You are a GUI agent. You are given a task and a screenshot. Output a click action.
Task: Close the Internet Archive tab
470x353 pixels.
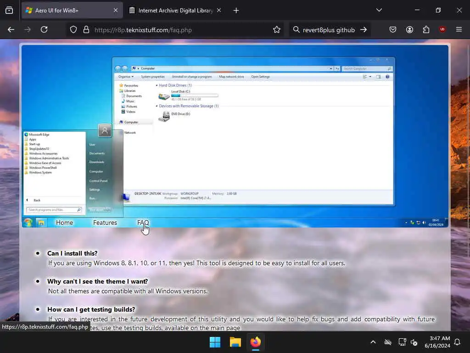click(x=219, y=11)
